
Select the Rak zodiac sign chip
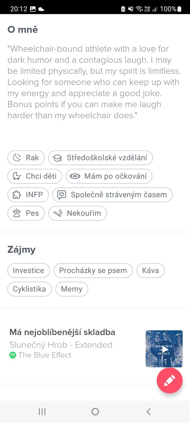coord(26,158)
